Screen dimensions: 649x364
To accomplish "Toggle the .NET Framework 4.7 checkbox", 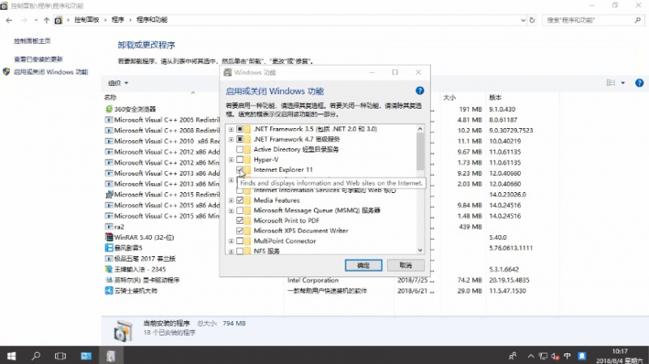I will [239, 139].
